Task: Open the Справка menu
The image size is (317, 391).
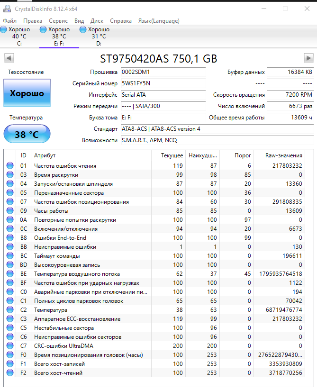Action: (121, 21)
